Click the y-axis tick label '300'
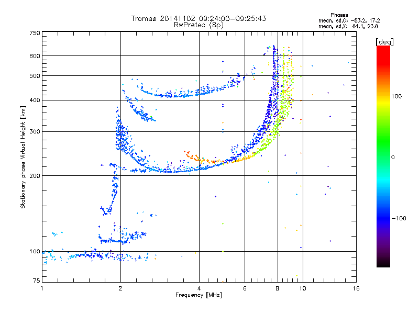The width and height of the screenshot is (419, 314). (x=35, y=131)
